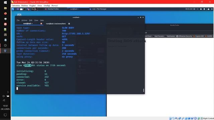Close the root@kali: ~ tab
This screenshot has height=120, width=214.
41,24
